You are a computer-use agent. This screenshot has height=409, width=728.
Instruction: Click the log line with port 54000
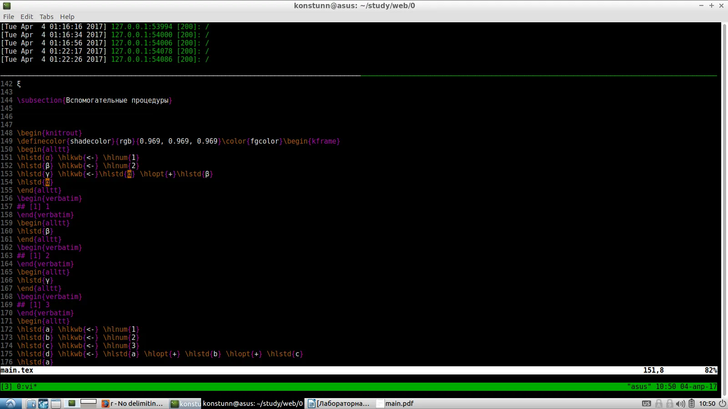(x=105, y=35)
